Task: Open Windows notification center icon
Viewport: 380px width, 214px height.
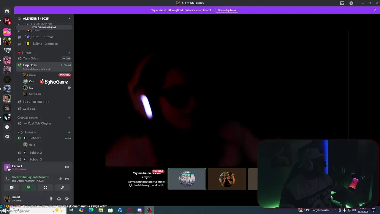Action: coord(374,210)
